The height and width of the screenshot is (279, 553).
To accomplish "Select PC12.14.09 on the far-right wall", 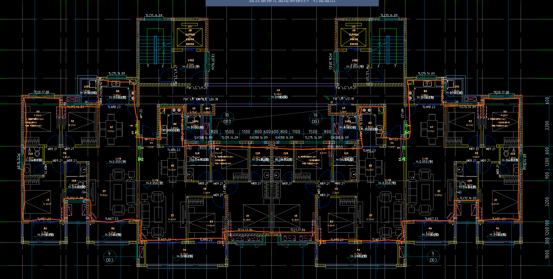I will point(525,162).
